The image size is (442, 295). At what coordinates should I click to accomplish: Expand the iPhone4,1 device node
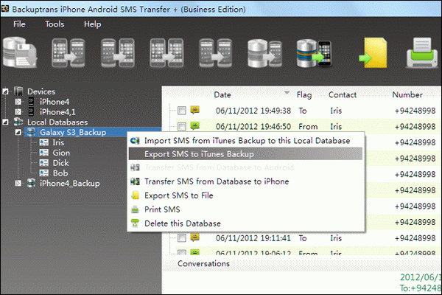(18, 112)
